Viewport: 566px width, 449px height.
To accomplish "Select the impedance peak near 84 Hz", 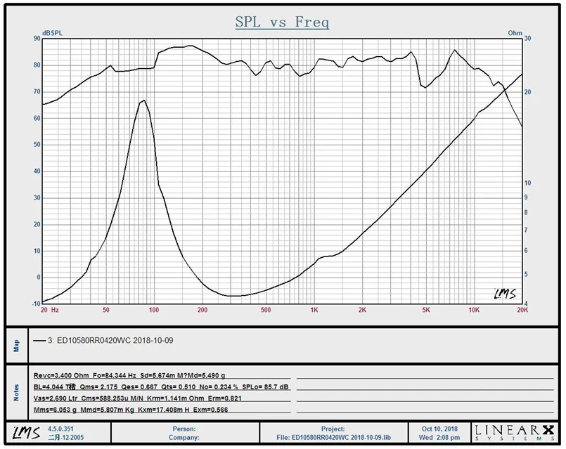I will click(x=143, y=100).
